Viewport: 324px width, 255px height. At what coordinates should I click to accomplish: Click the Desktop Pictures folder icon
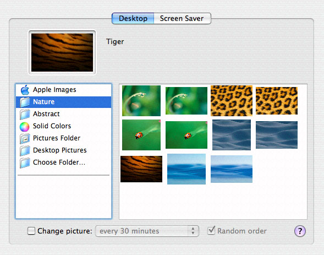tap(25, 150)
